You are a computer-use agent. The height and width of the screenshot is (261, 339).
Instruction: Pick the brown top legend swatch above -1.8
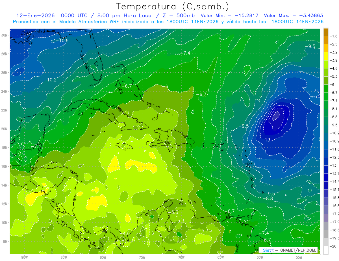tap(326, 32)
